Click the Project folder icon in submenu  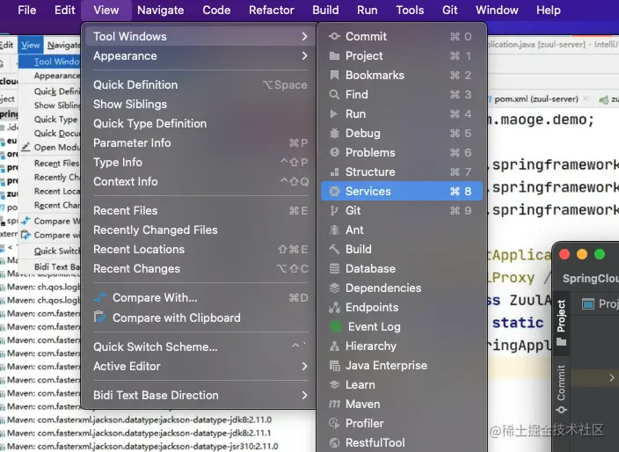(334, 55)
